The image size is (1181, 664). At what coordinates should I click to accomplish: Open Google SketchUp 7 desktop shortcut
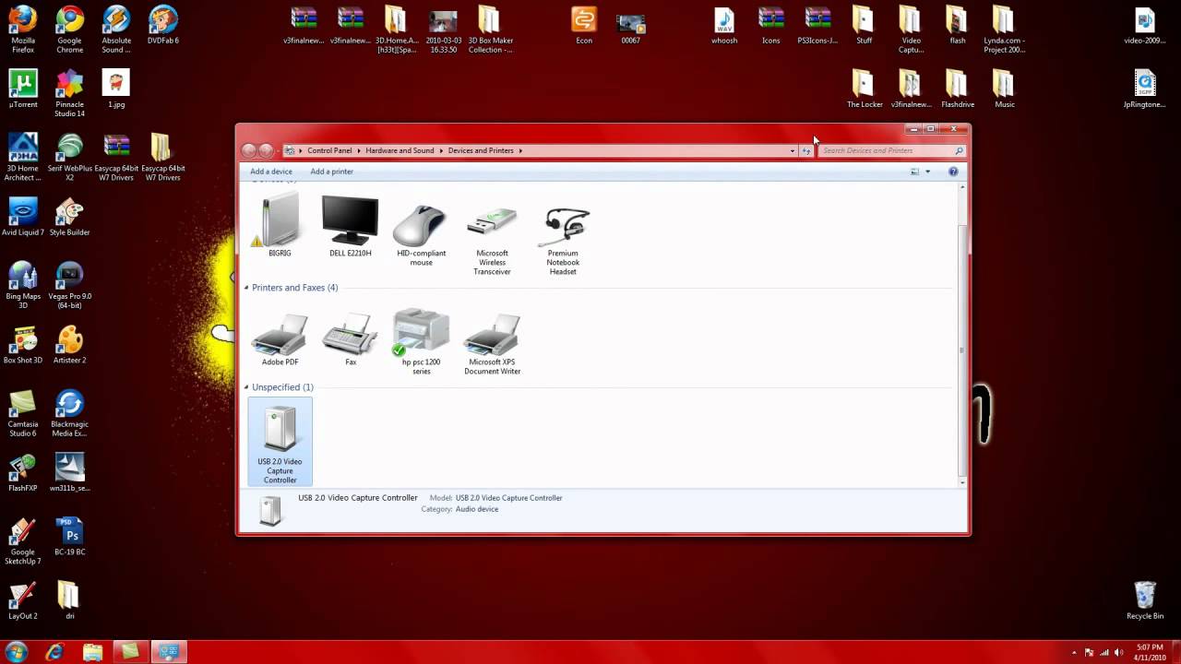[x=23, y=541]
